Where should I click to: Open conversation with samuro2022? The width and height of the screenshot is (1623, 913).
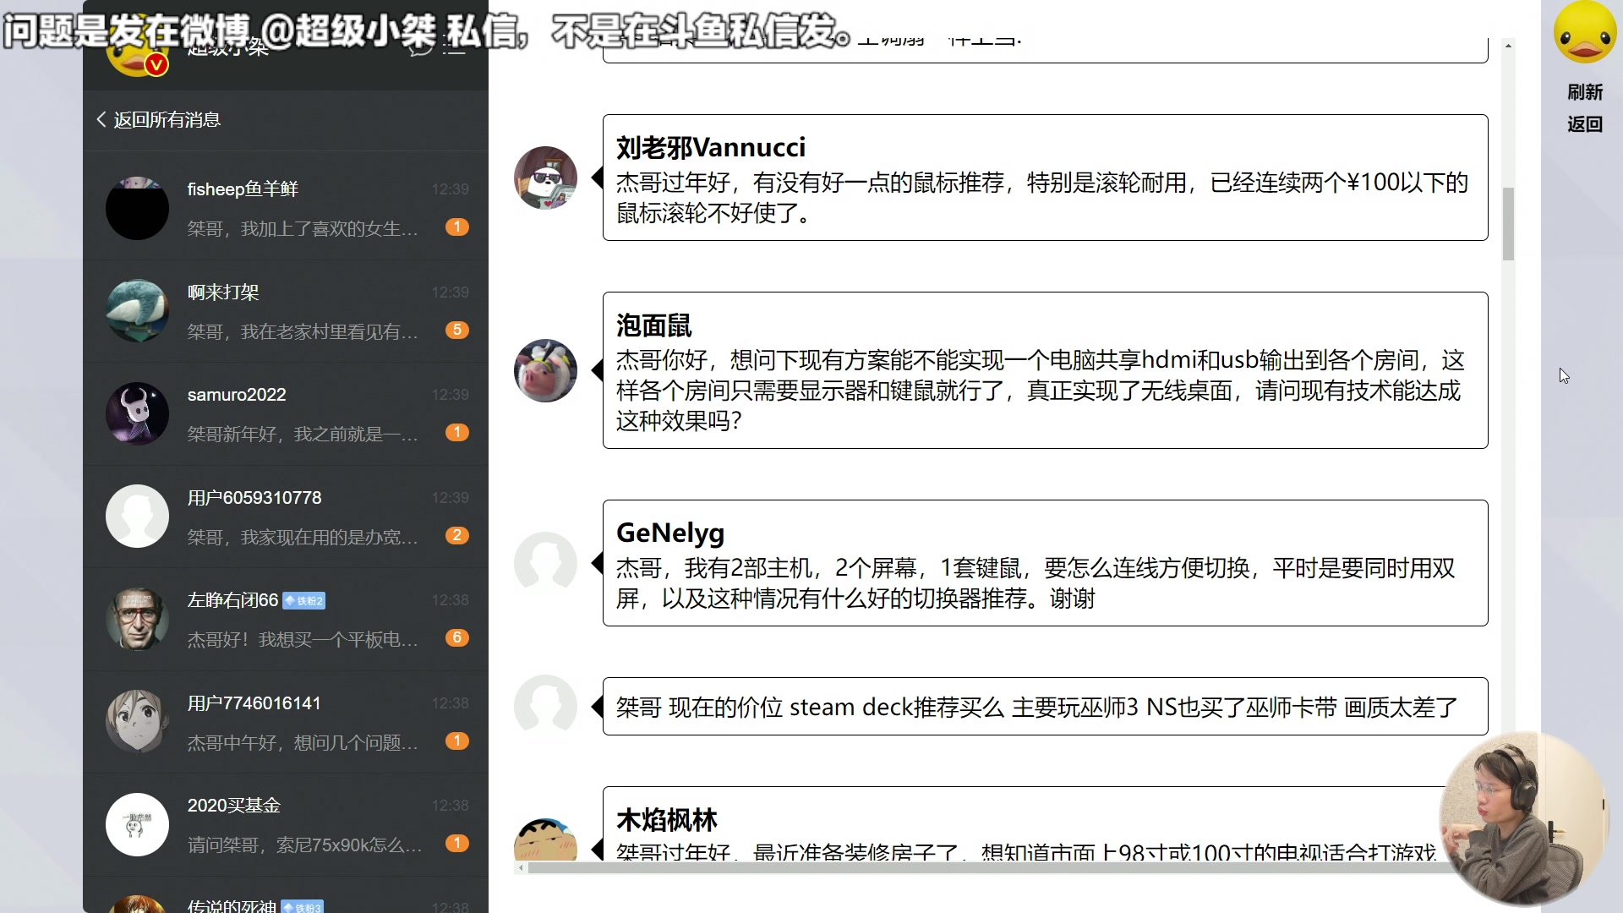286,413
